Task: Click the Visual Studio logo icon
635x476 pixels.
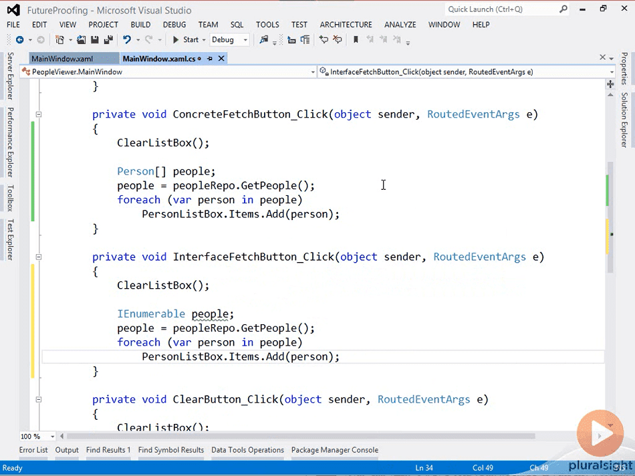Action: click(x=13, y=10)
